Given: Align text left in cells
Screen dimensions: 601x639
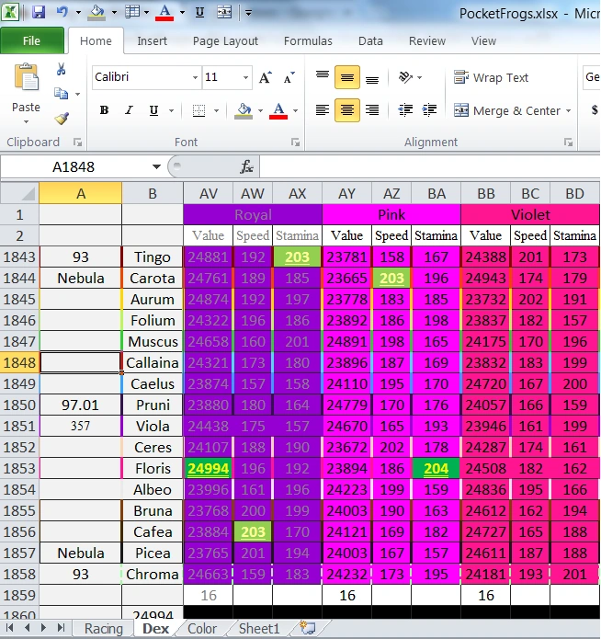Looking at the screenshot, I should [x=323, y=110].
